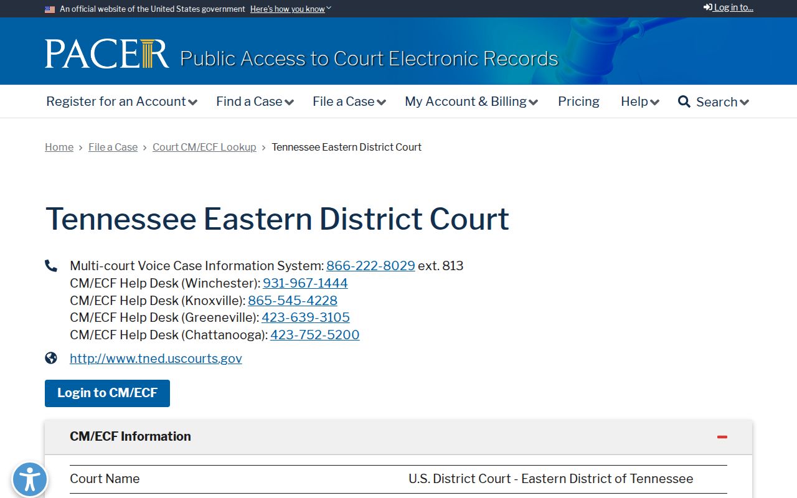The image size is (797, 498).
Task: Click the phone icon beside voice system
Action: point(51,266)
